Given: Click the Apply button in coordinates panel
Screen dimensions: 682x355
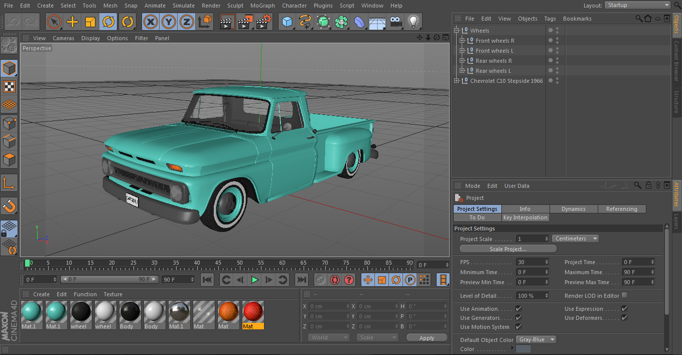Looking at the screenshot, I should (x=427, y=338).
